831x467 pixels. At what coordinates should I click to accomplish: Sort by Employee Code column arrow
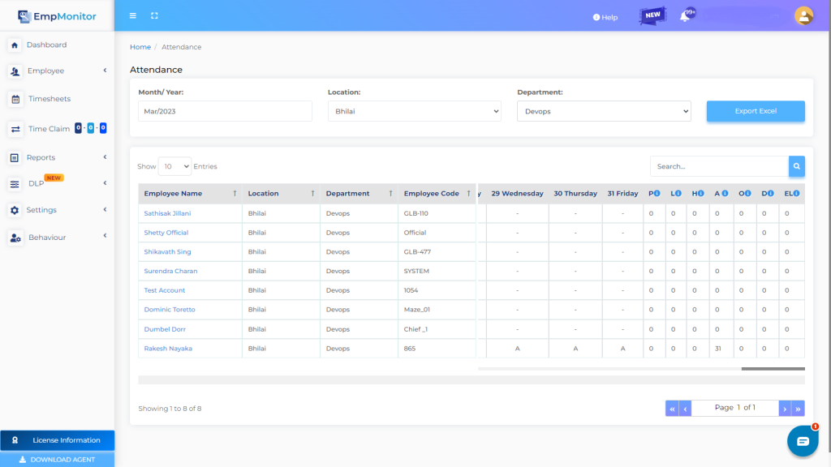468,193
